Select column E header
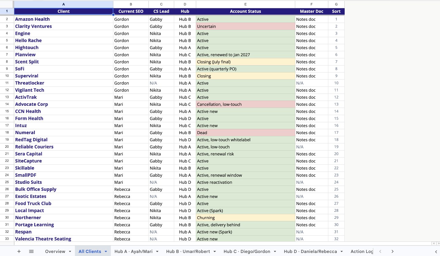The image size is (440, 256). coord(245,4)
